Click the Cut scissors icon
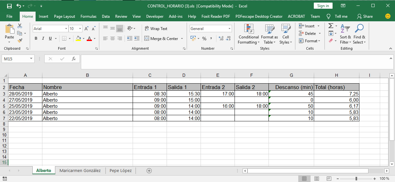The height and width of the screenshot is (182, 395). click(x=20, y=26)
